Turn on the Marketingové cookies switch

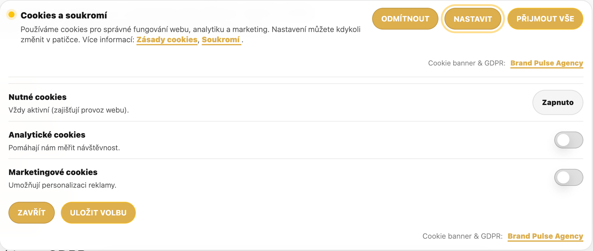(568, 177)
